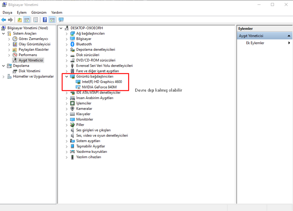Click the Klavyeler keyboard icon
The width and height of the screenshot is (293, 211).
tap(72, 114)
